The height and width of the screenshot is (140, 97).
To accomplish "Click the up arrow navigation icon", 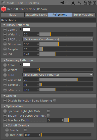I will tap(73, 3).
